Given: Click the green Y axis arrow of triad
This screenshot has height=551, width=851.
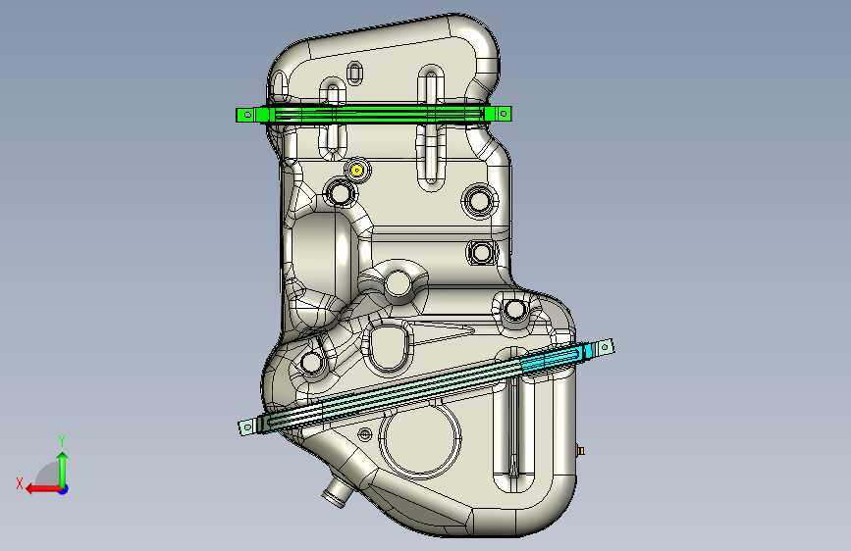Looking at the screenshot, I should pos(63,468).
